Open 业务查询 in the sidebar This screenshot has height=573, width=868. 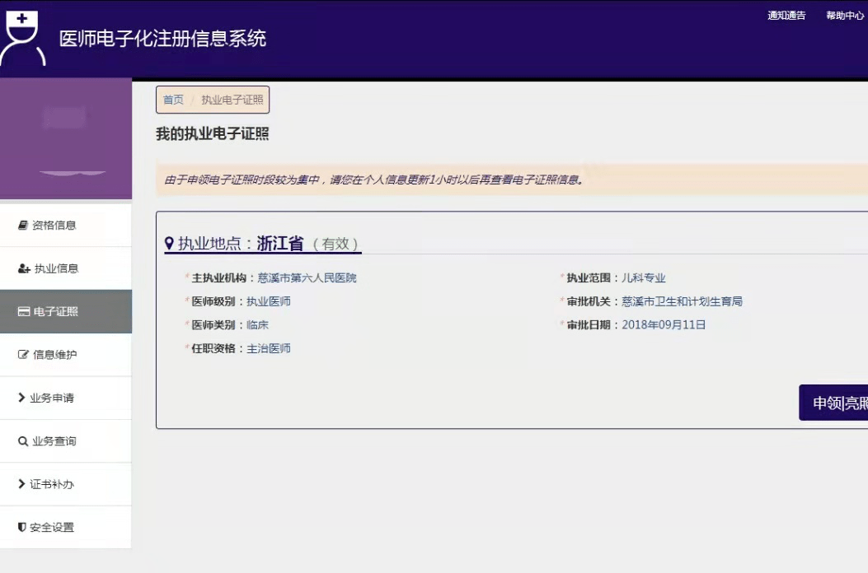pos(66,440)
